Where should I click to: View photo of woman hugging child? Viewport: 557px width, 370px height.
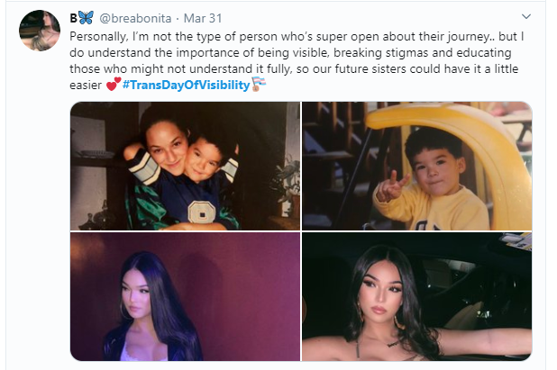(185, 166)
